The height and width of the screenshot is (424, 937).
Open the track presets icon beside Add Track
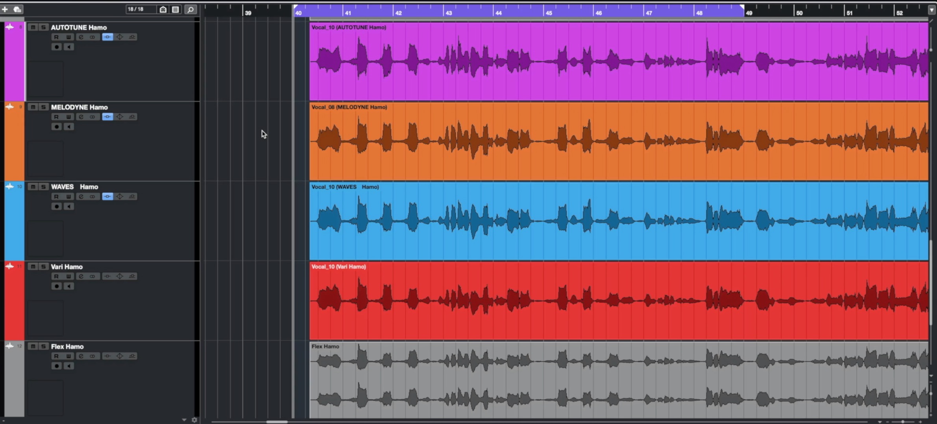(x=17, y=9)
